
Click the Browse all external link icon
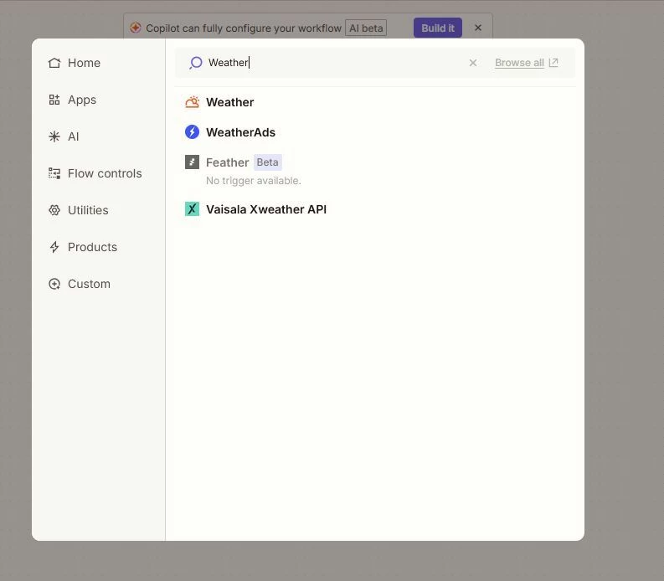553,63
